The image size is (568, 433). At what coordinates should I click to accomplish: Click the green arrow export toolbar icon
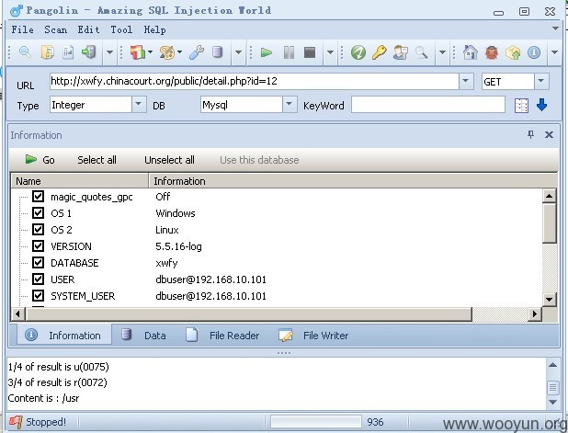[x=89, y=52]
